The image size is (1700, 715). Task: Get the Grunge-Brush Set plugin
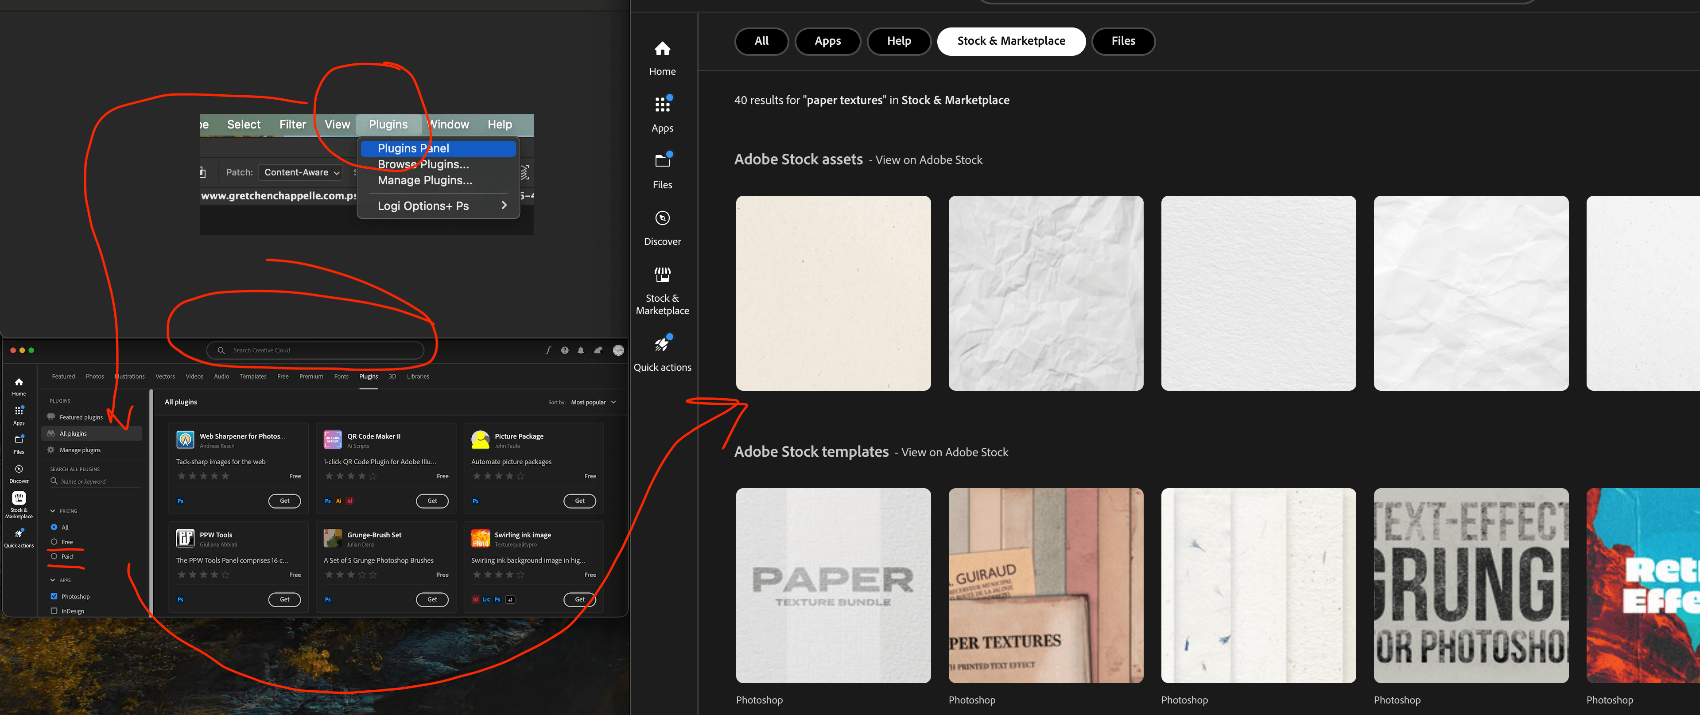[432, 599]
